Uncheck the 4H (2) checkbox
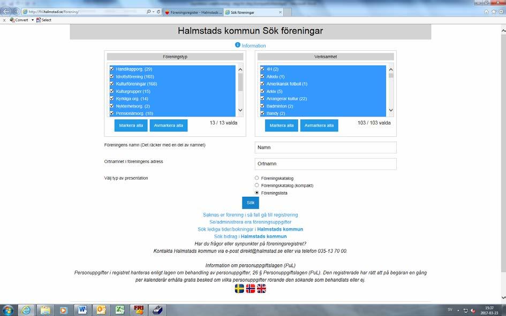This screenshot has width=506, height=316. click(262, 68)
